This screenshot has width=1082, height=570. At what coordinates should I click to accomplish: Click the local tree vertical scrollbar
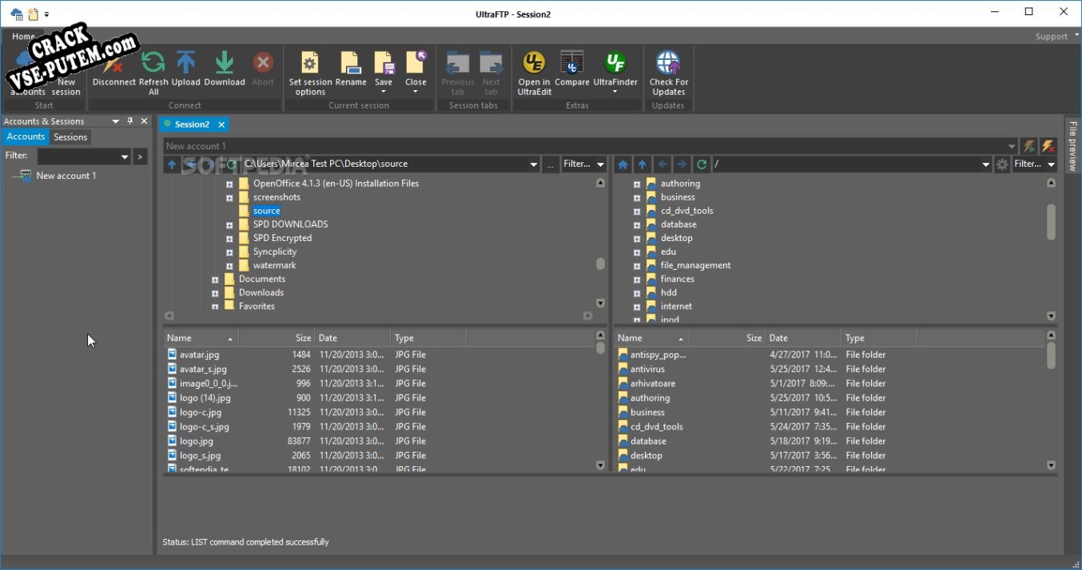600,263
